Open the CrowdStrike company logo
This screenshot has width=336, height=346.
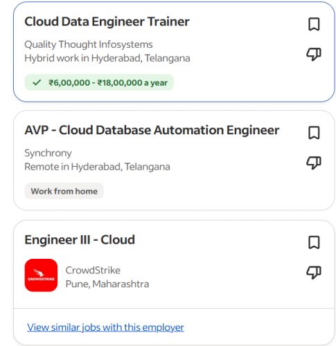[41, 275]
